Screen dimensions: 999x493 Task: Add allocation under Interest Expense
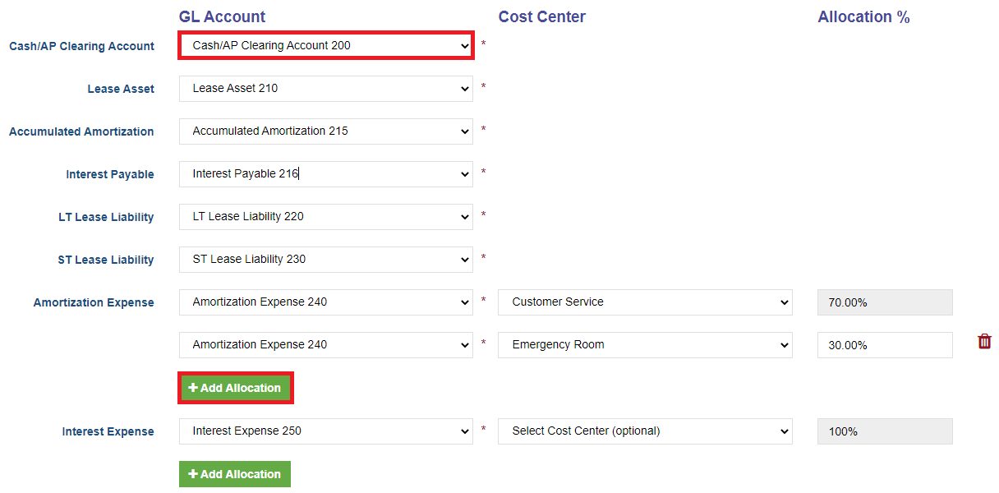point(235,474)
